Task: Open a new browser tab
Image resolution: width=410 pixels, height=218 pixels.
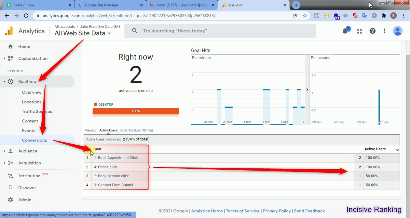Action: [296, 5]
